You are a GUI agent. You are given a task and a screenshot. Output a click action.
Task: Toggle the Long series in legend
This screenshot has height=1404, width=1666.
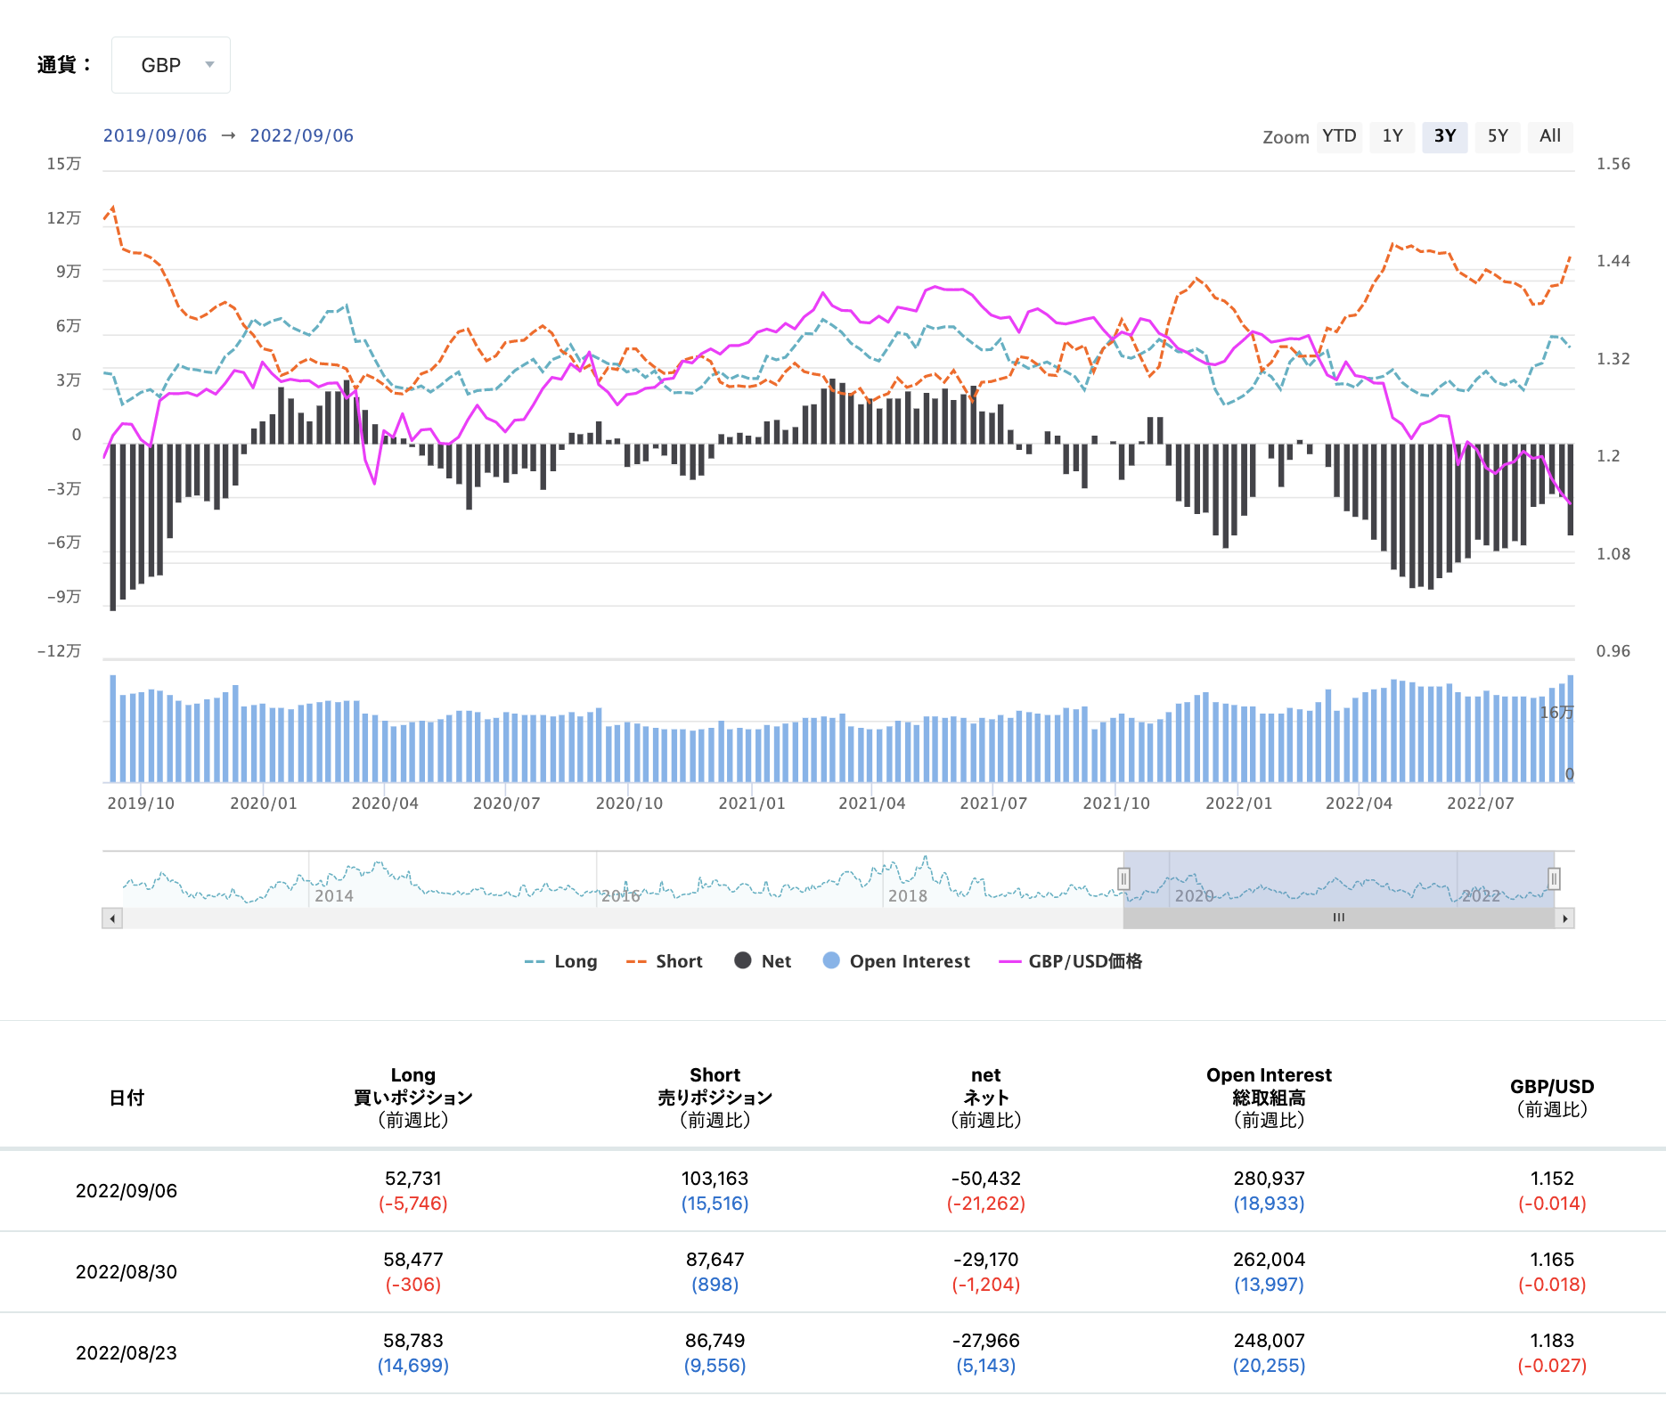click(561, 961)
